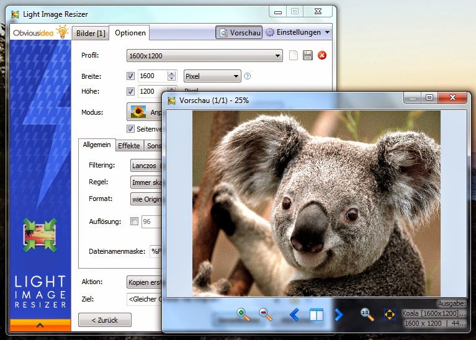Set preview zoom to 1:1 actual size
This screenshot has width=476, height=340.
367,315
